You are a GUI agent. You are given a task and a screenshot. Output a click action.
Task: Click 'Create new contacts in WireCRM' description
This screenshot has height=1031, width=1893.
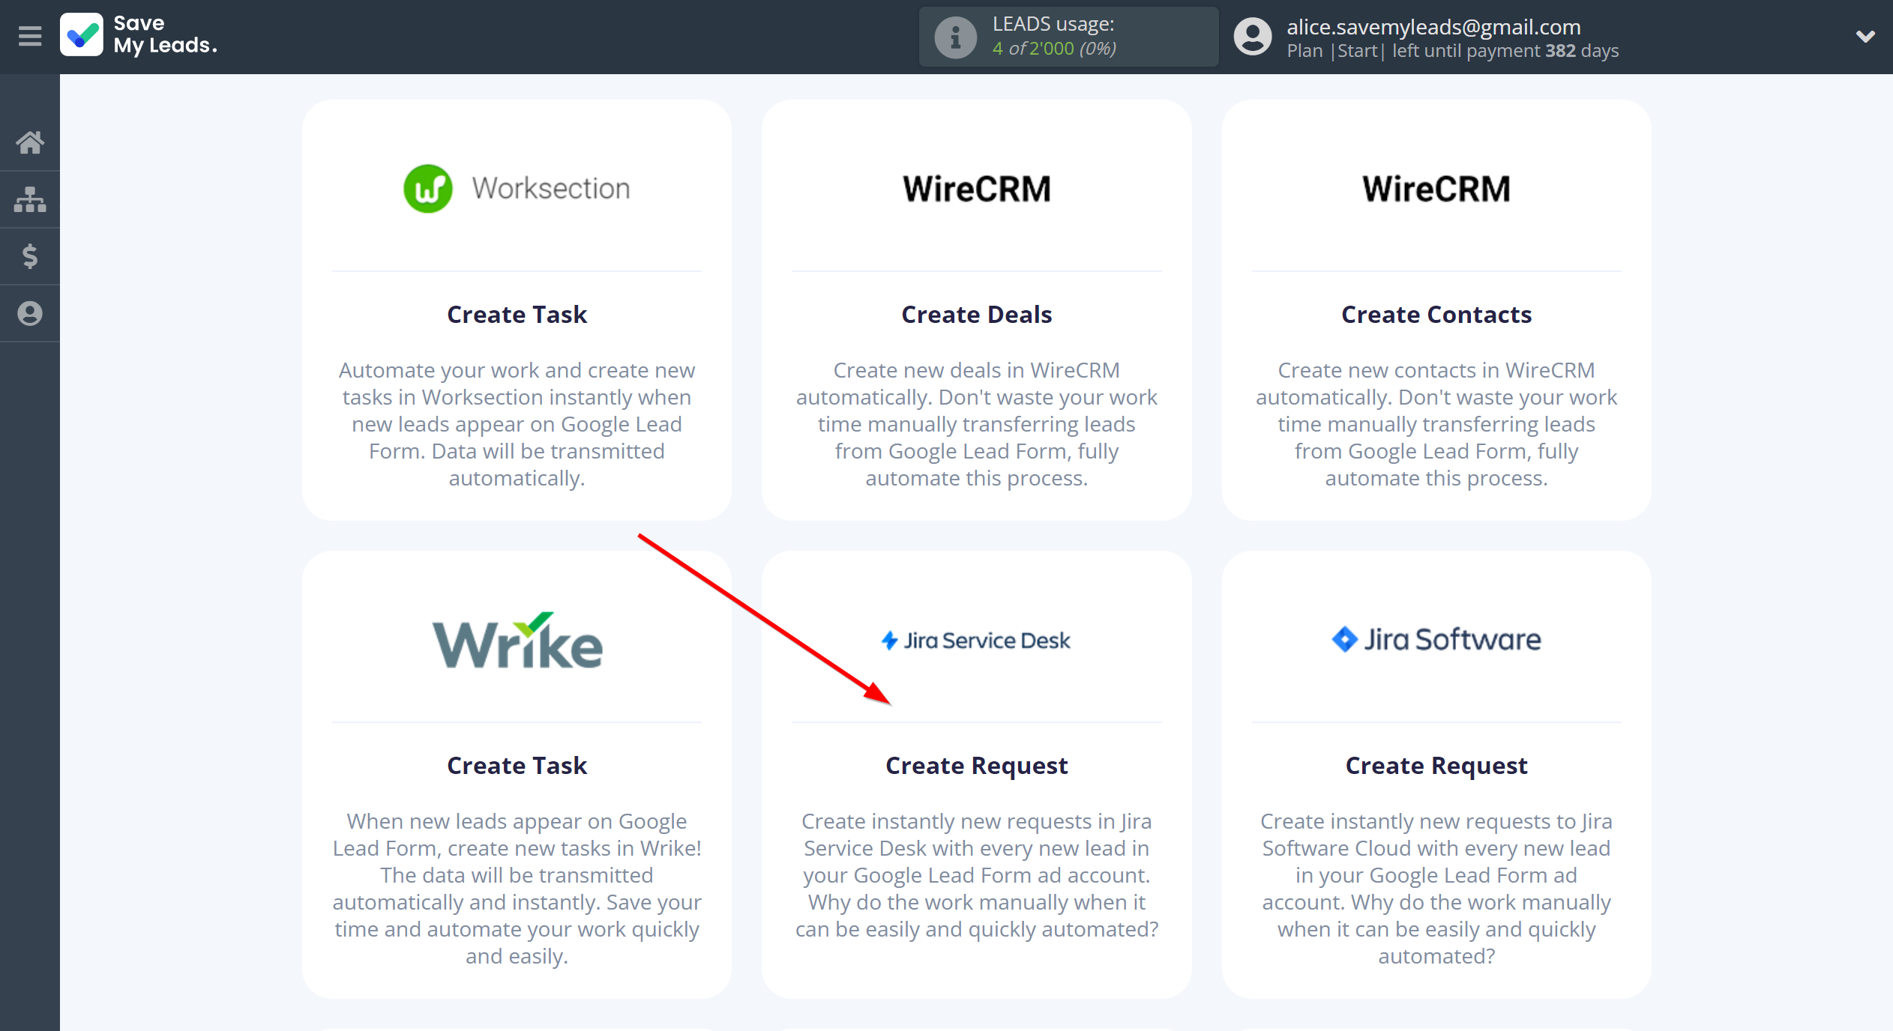pos(1436,424)
